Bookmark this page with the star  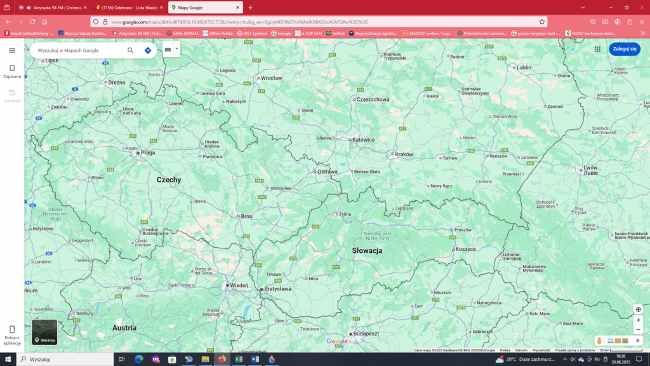point(542,22)
